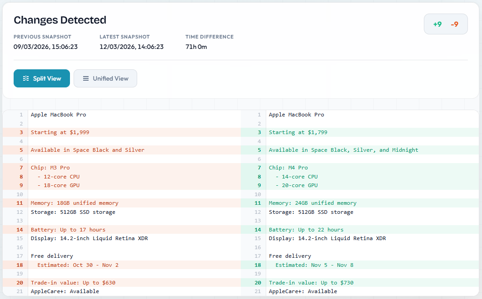Click the green +9 additions count

tap(437, 24)
